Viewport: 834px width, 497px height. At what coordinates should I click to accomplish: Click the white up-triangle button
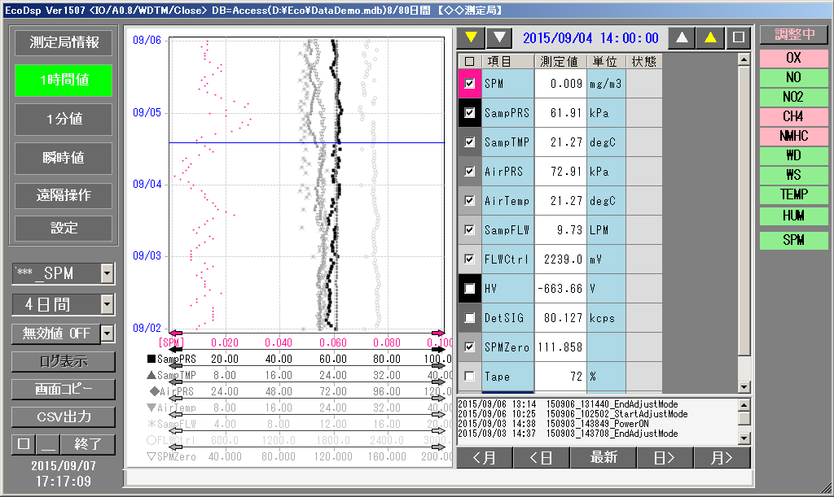click(x=683, y=37)
